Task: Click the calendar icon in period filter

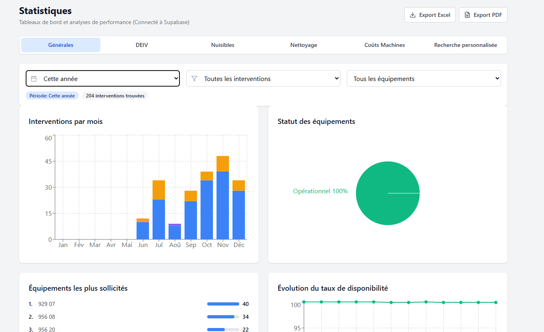Action: tap(34, 79)
